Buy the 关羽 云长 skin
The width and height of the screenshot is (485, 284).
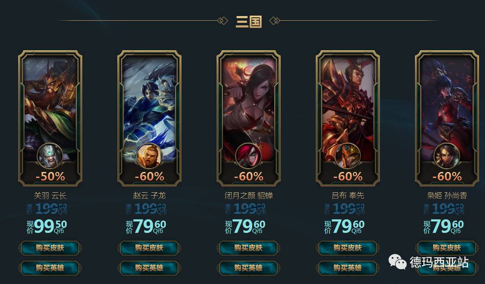point(50,248)
